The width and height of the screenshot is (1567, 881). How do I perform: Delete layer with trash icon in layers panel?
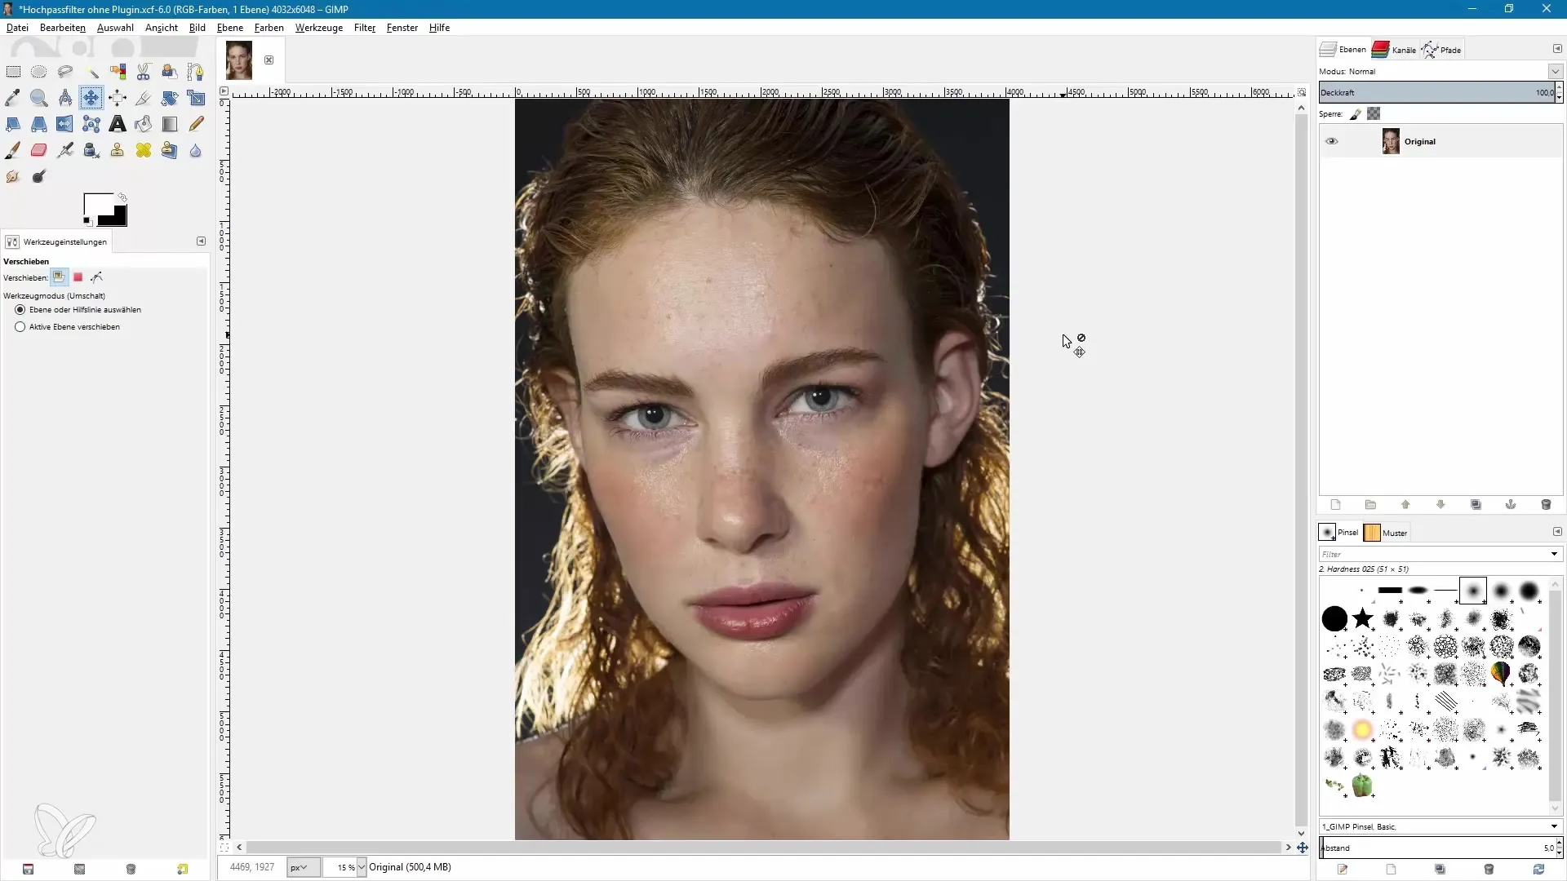pyautogui.click(x=1546, y=505)
